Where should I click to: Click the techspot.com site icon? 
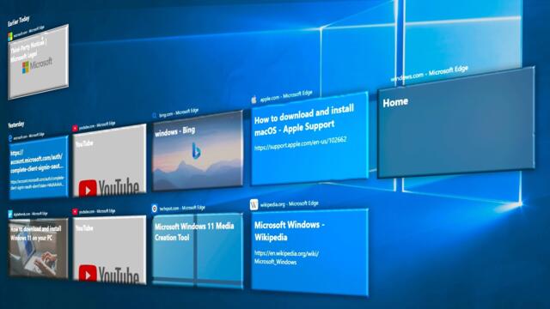point(155,209)
